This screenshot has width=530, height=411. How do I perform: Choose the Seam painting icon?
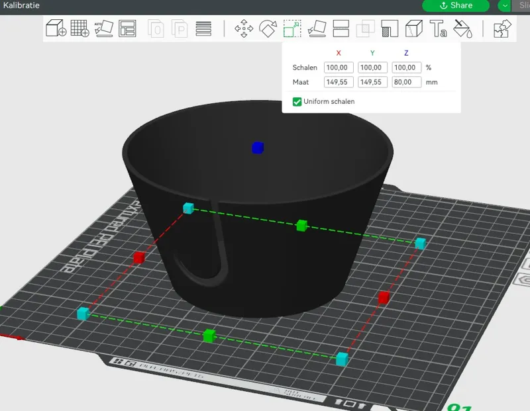pos(414,28)
